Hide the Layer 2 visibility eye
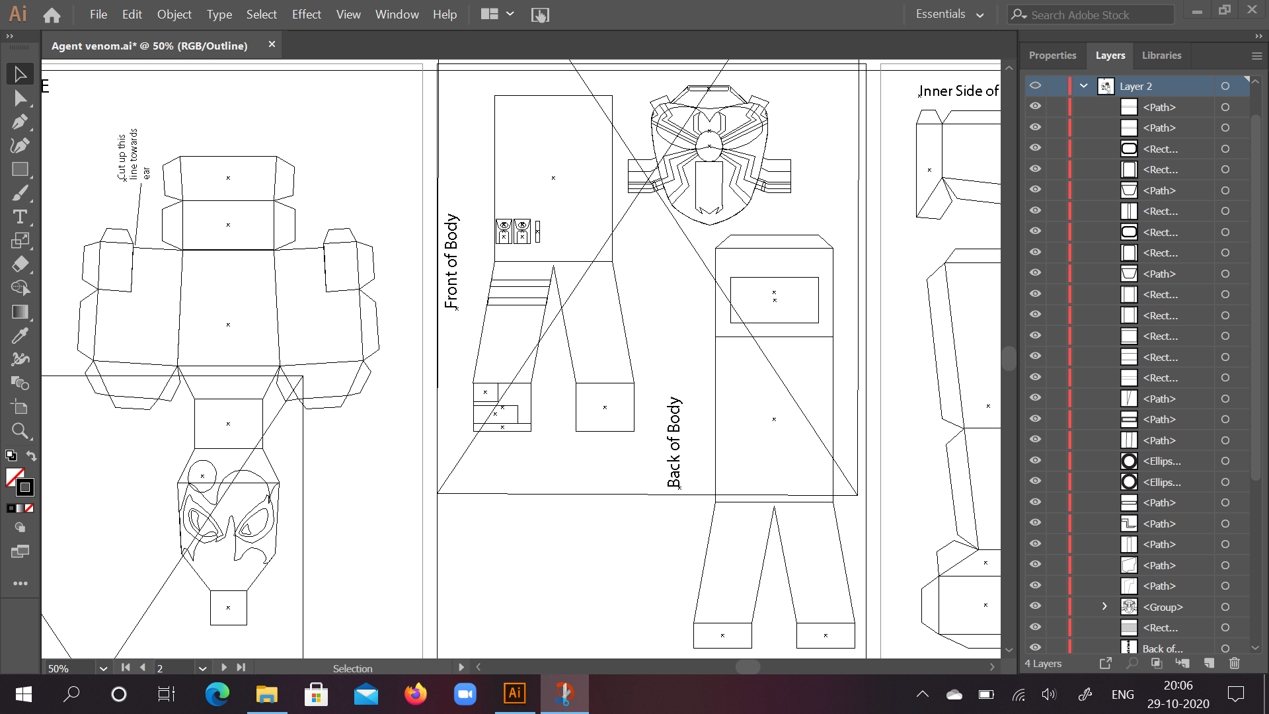 click(1035, 86)
